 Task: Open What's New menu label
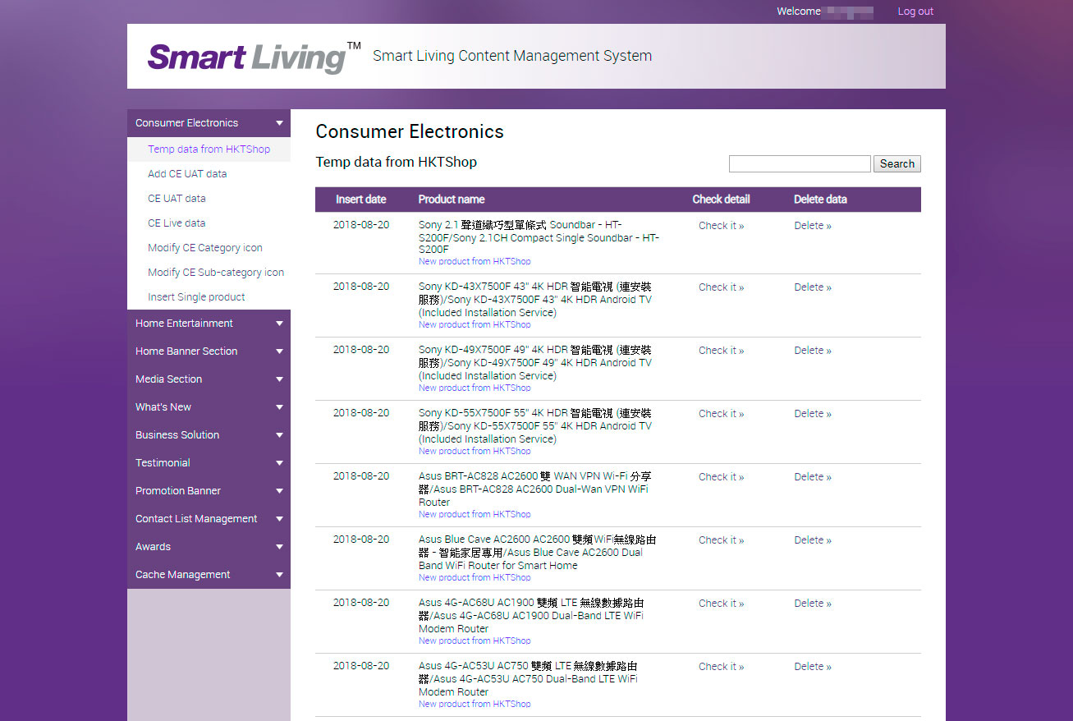click(163, 407)
